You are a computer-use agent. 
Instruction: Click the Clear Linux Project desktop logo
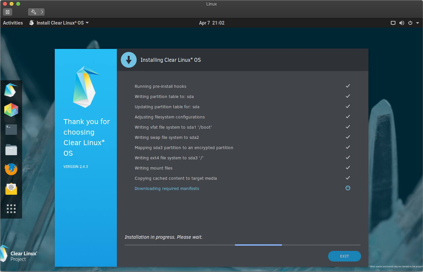[x=19, y=254]
